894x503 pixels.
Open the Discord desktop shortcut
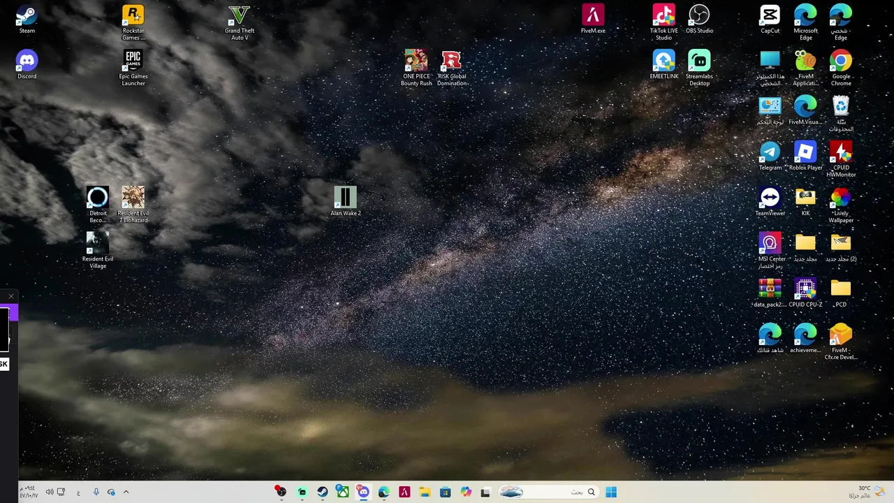27,65
